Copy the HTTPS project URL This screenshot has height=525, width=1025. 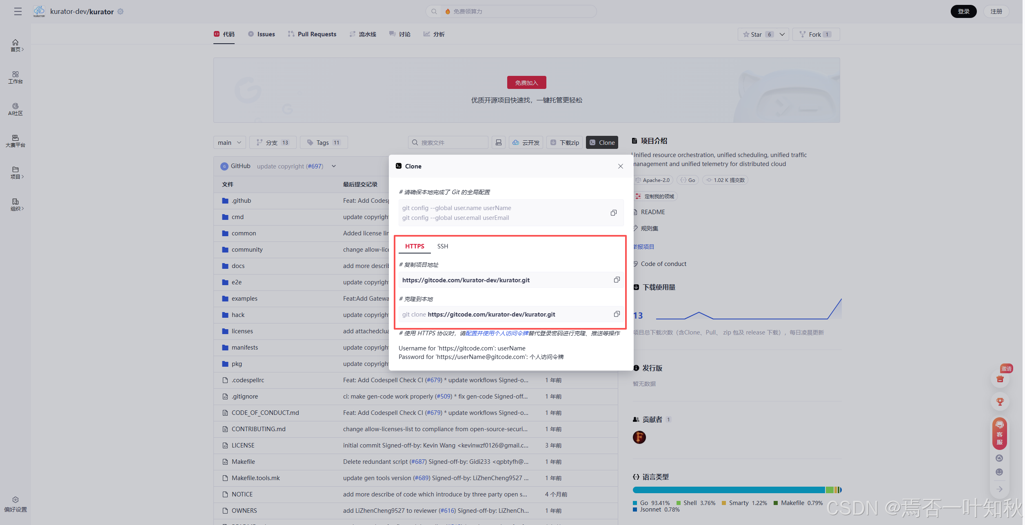(617, 280)
